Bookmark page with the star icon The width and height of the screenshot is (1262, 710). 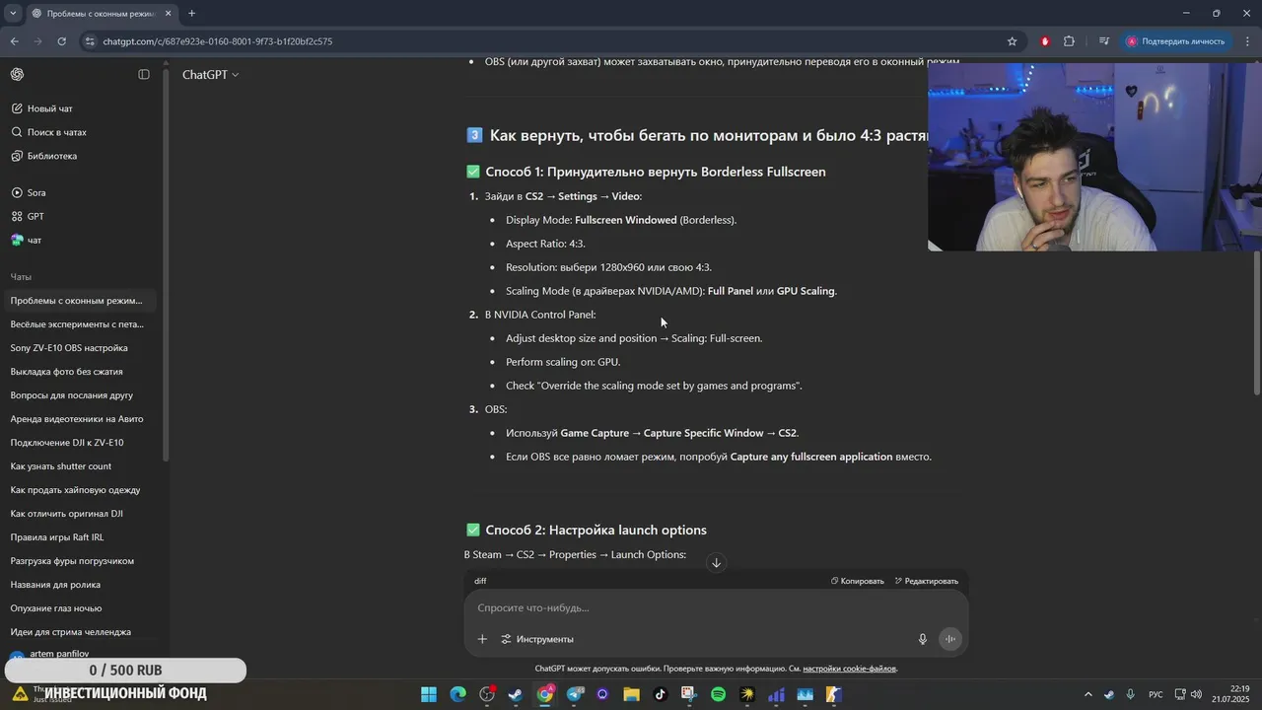click(x=1012, y=41)
